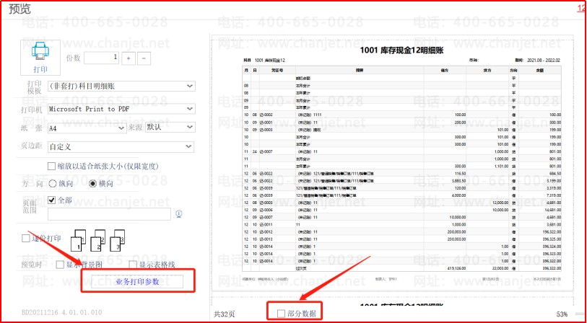Click balance 7,319.00 in preview table

(x=553, y=195)
